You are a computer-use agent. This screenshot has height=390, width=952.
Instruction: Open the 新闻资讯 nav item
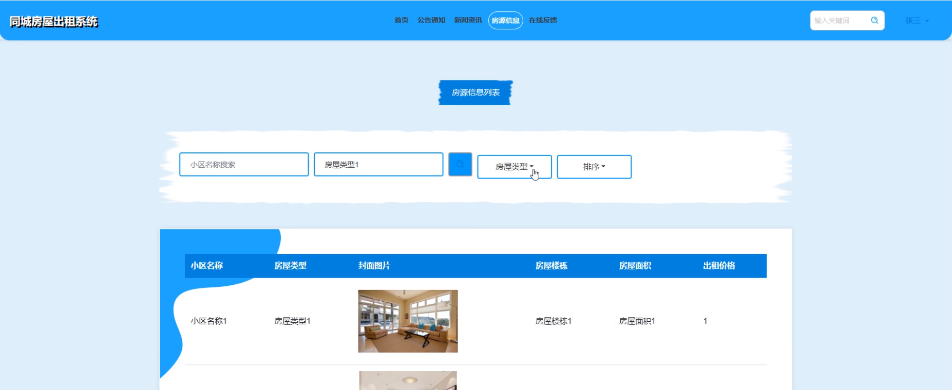point(468,20)
